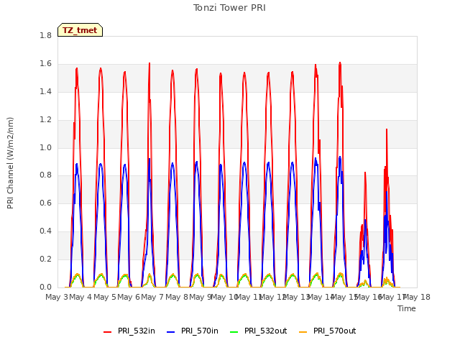Click the PRI_570in blue legend swatch

(170, 332)
